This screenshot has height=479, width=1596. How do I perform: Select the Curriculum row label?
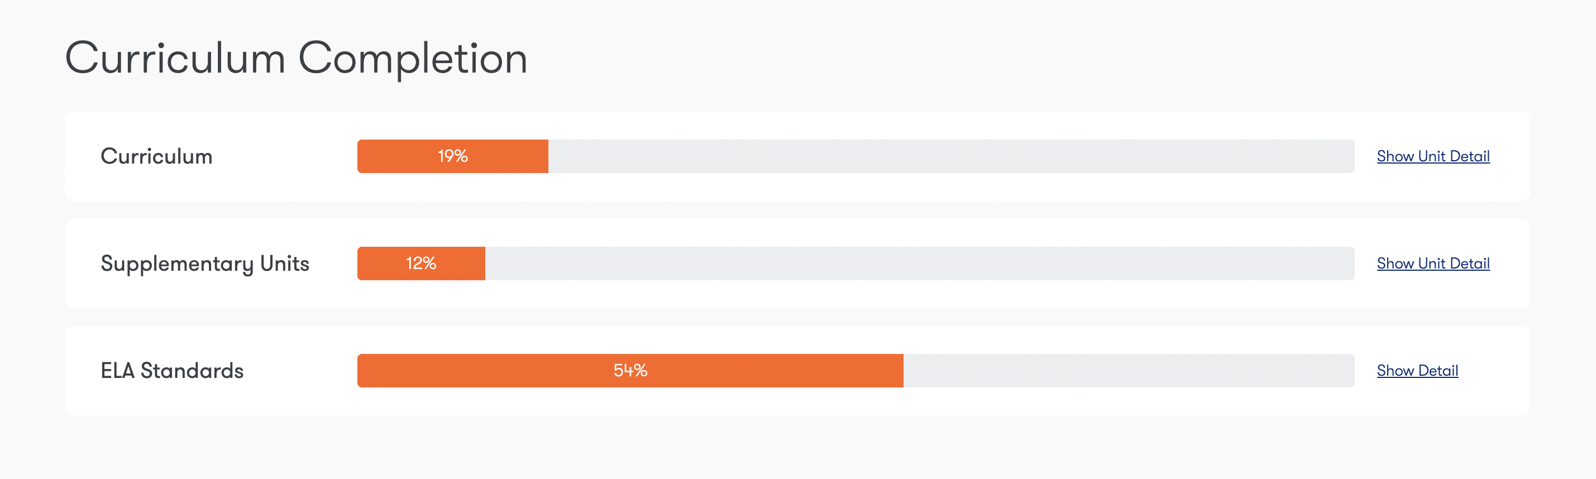157,156
